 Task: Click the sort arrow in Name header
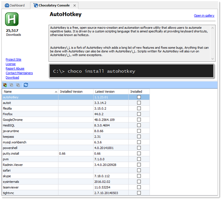coord(56,92)
